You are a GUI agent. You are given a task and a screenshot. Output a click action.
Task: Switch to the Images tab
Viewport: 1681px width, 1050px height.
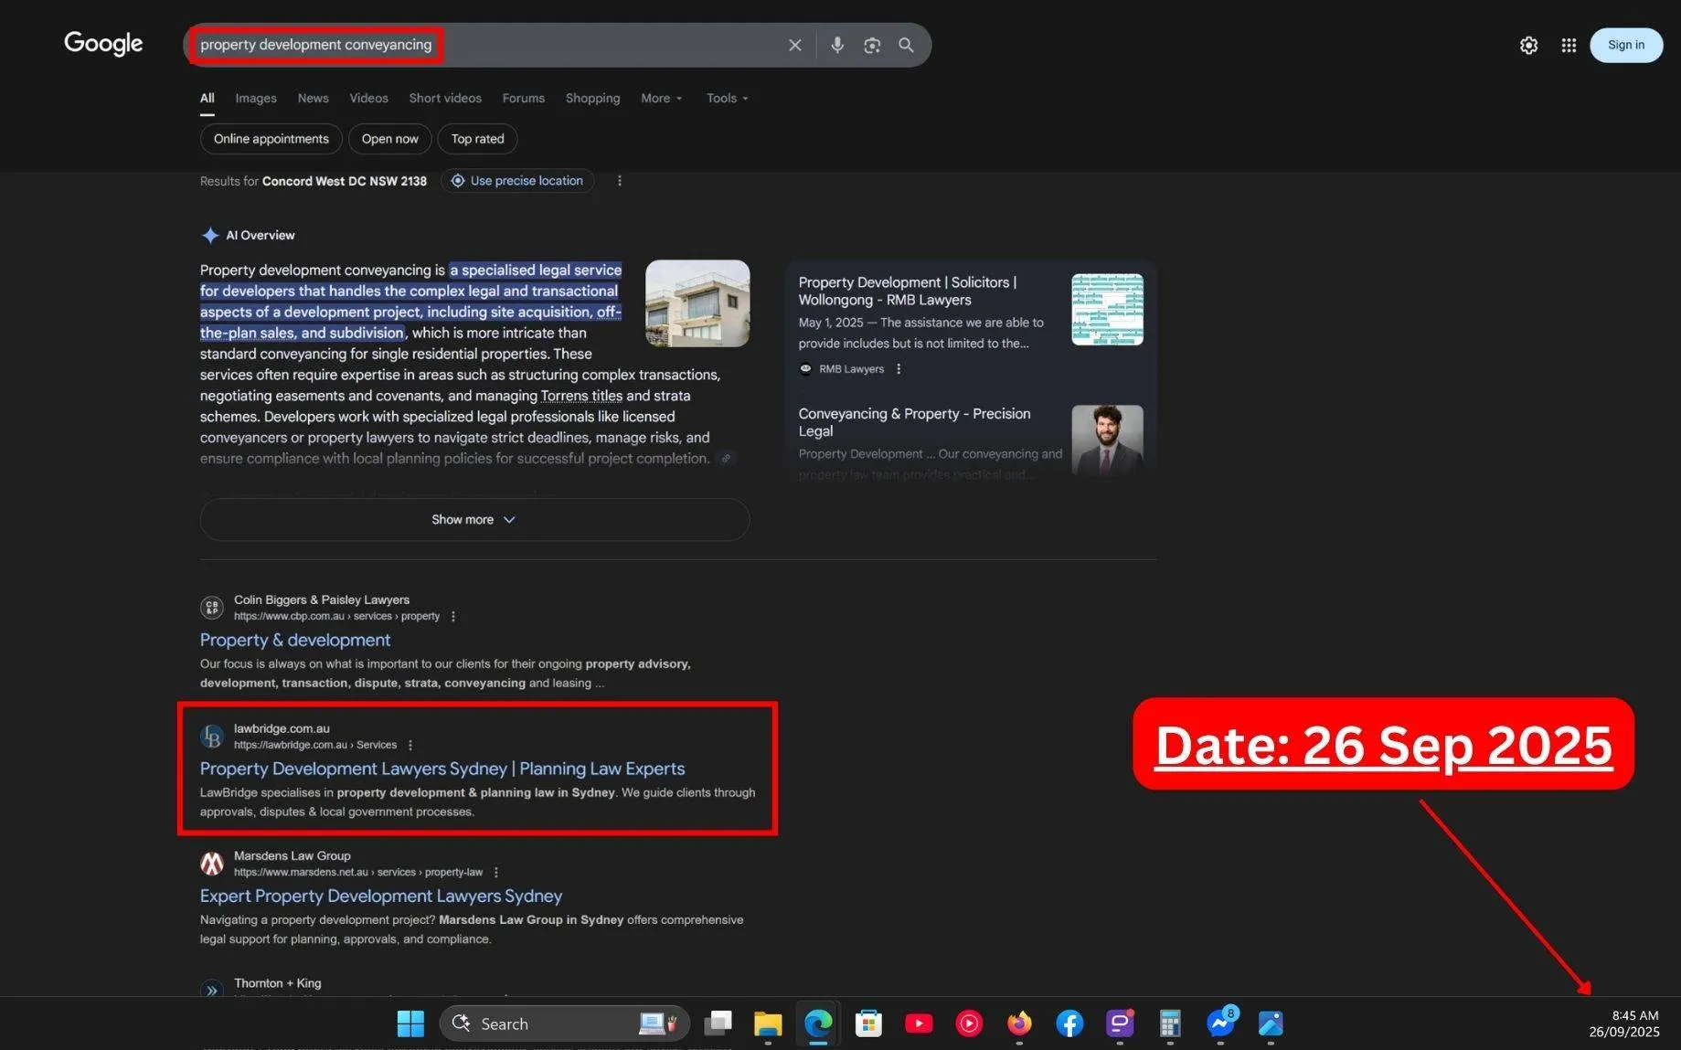click(x=255, y=98)
